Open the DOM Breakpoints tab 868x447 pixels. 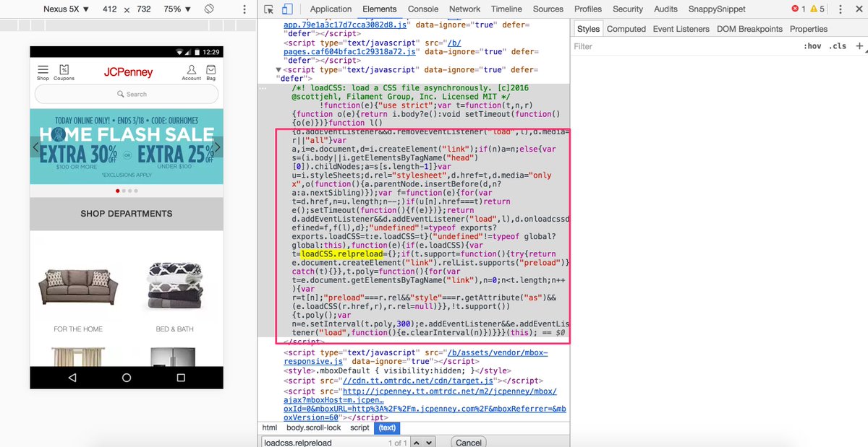point(750,29)
